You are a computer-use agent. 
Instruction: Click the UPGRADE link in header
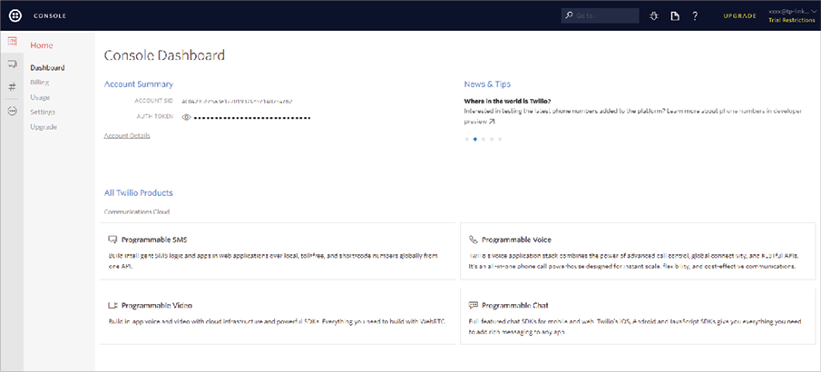[x=740, y=15]
